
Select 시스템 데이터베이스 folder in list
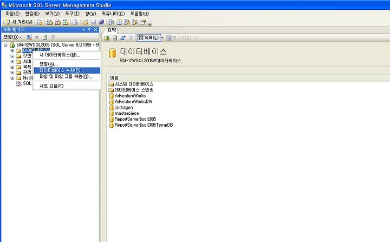click(131, 84)
